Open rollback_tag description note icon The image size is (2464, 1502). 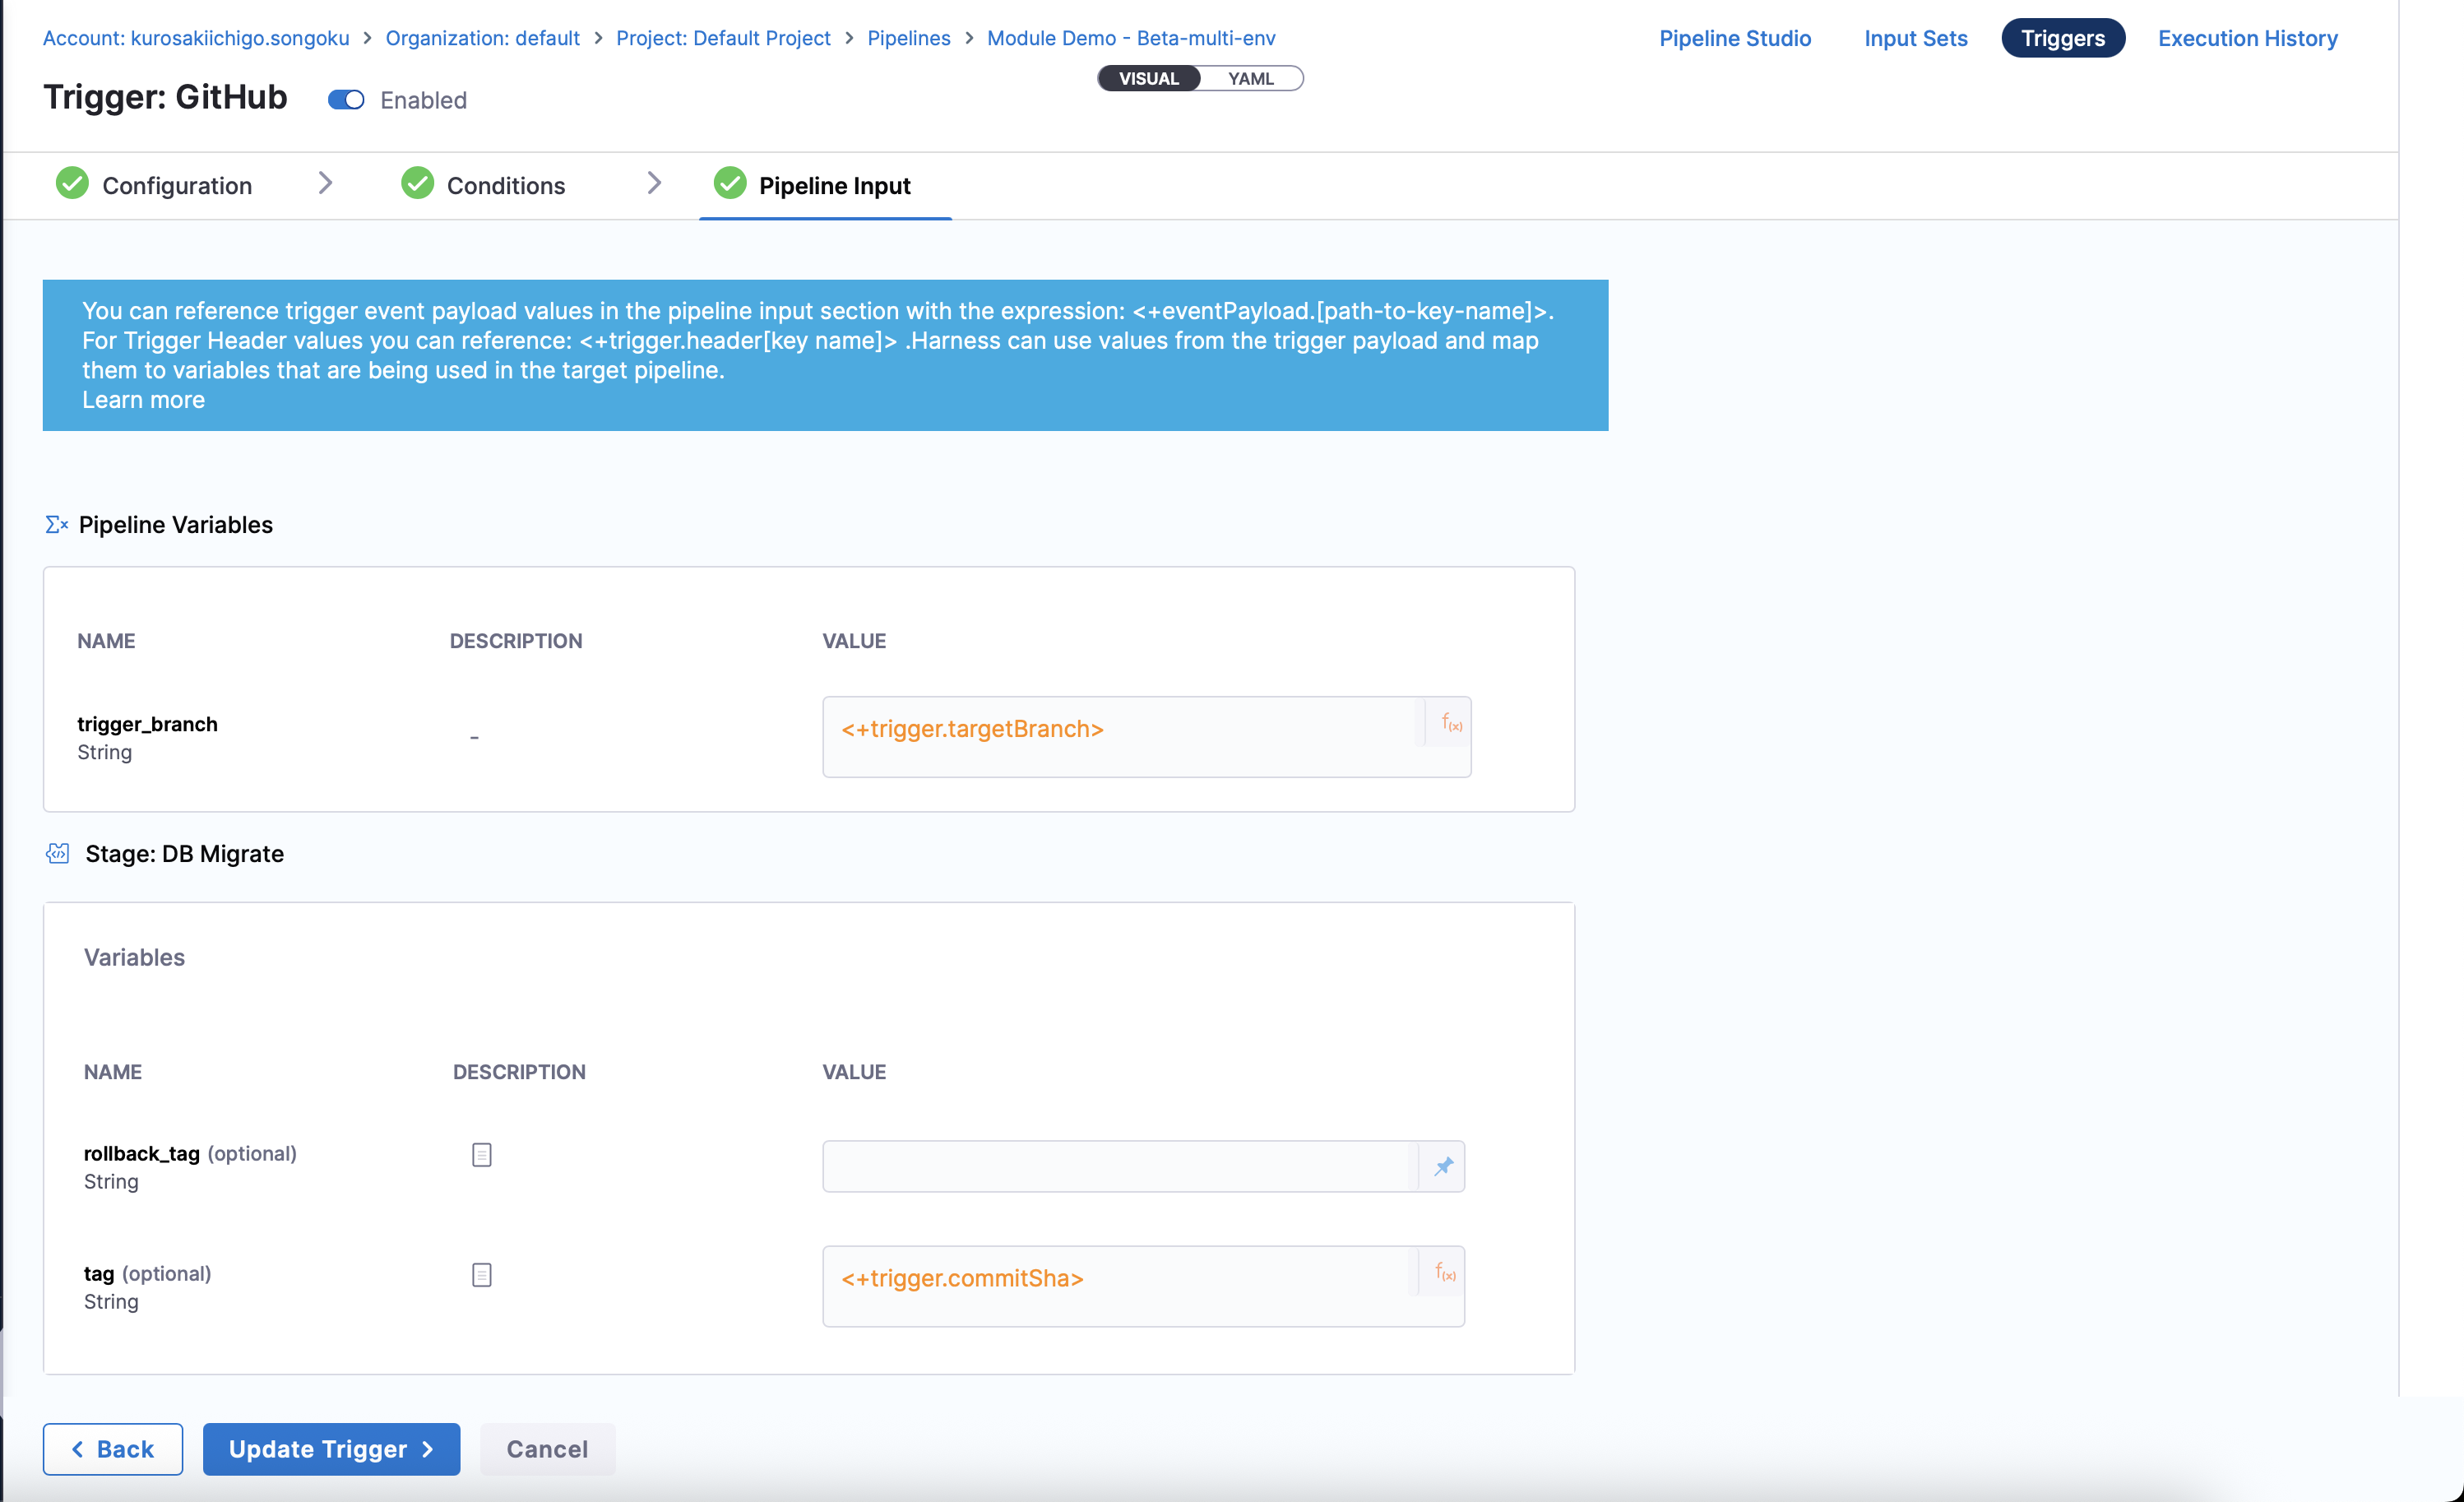(481, 1155)
